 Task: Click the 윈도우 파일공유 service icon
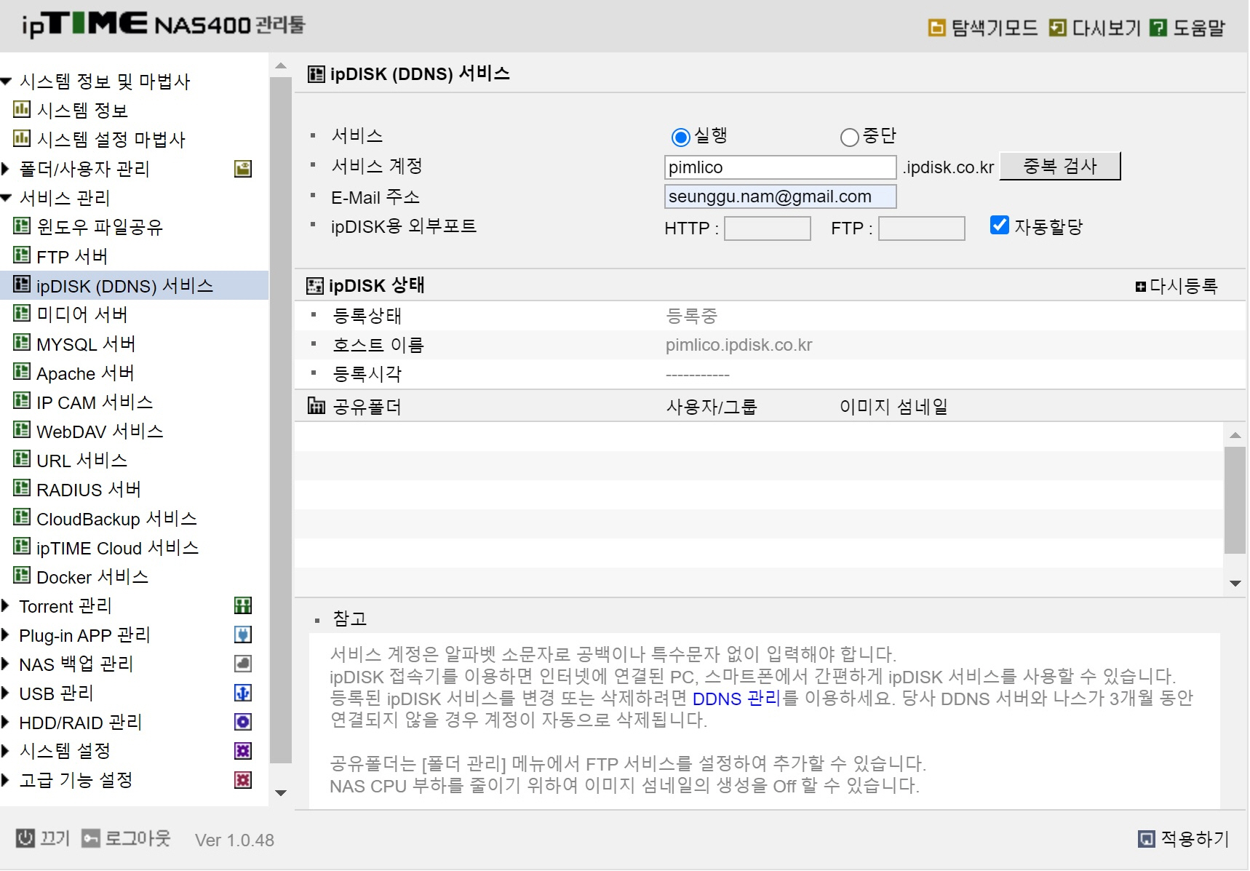22,226
